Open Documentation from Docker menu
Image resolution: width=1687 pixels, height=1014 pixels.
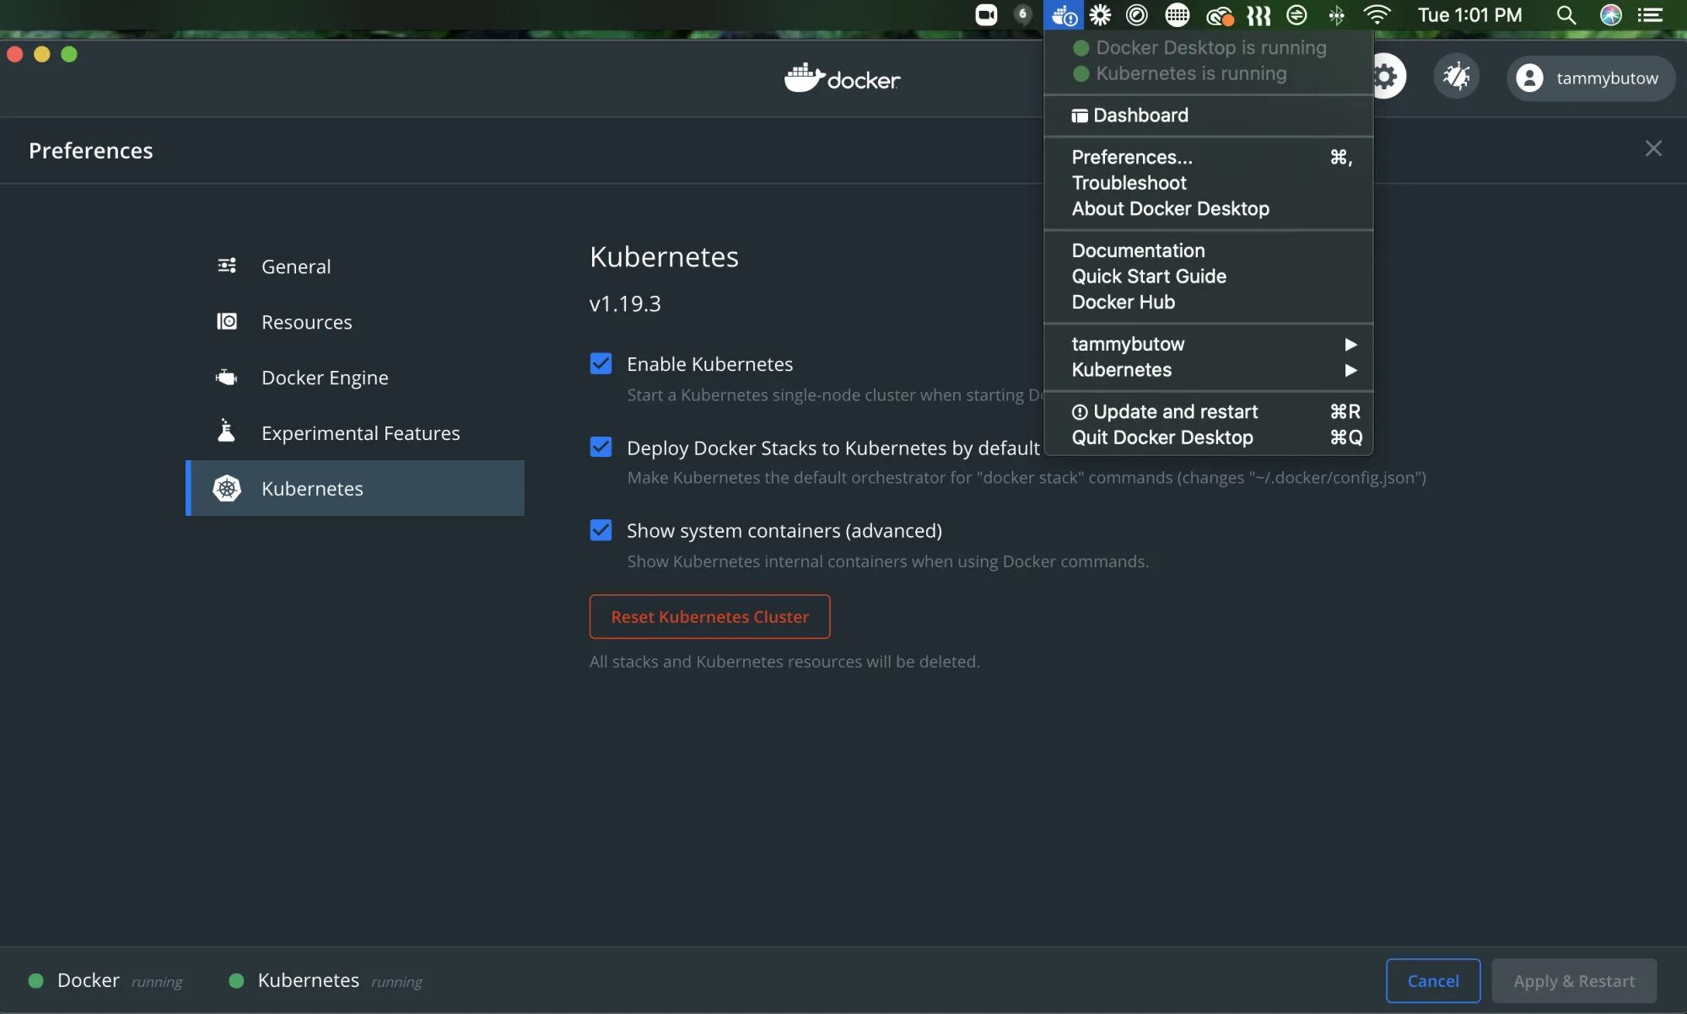pos(1208,250)
